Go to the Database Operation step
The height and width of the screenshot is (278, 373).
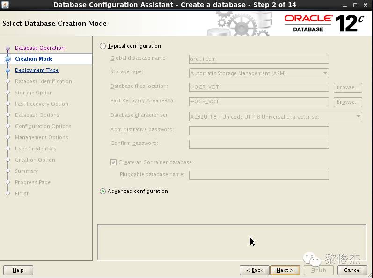40,48
